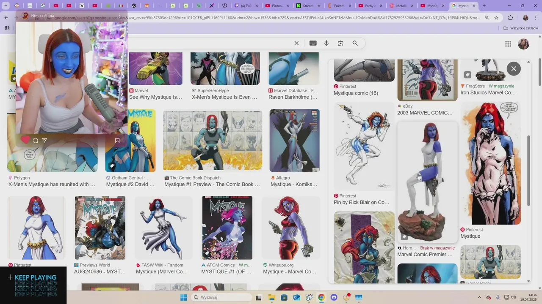The width and height of the screenshot is (542, 304).
Task: Open Pinterest 'Mystique' skull dress image
Action: (x=490, y=163)
